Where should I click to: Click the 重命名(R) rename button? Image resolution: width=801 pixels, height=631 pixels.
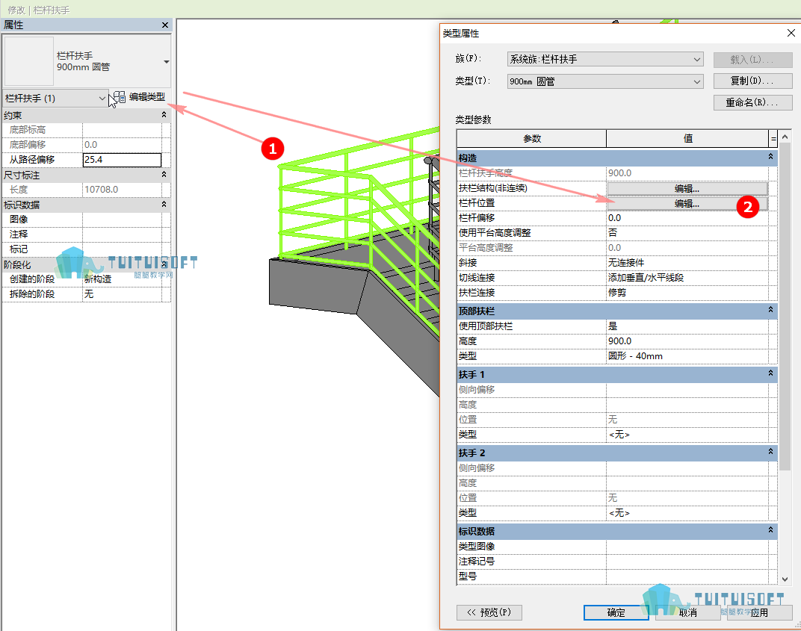752,102
